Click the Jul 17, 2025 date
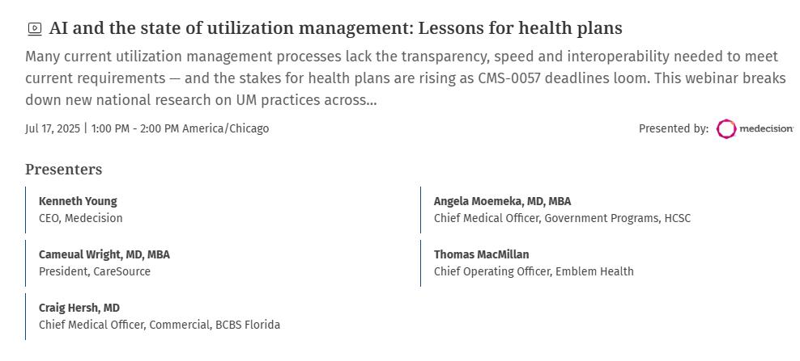Image resolution: width=800 pixels, height=361 pixels. 53,128
